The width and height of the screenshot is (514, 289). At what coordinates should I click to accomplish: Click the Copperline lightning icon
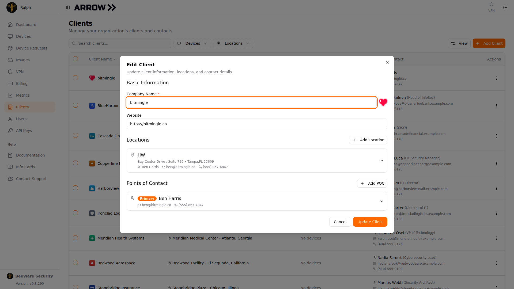(92, 163)
